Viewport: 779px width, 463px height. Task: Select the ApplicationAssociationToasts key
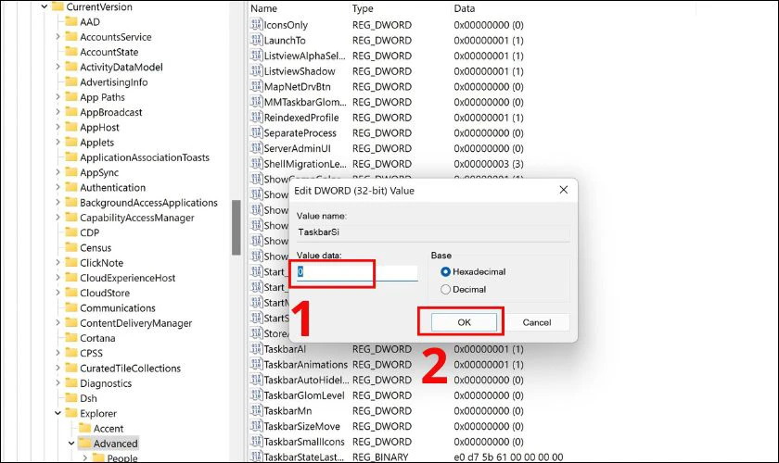pos(145,157)
